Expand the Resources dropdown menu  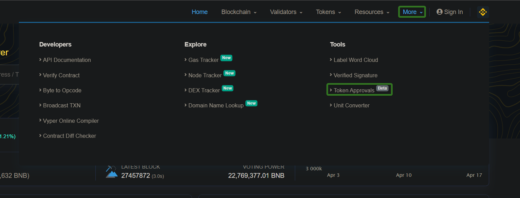pos(372,12)
